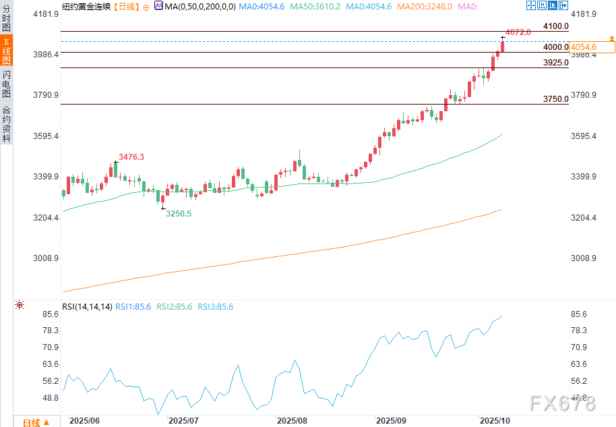Select the K线图 sidebar tab

pos(7,49)
